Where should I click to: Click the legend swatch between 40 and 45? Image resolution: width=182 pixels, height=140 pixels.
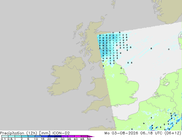(78, 136)
